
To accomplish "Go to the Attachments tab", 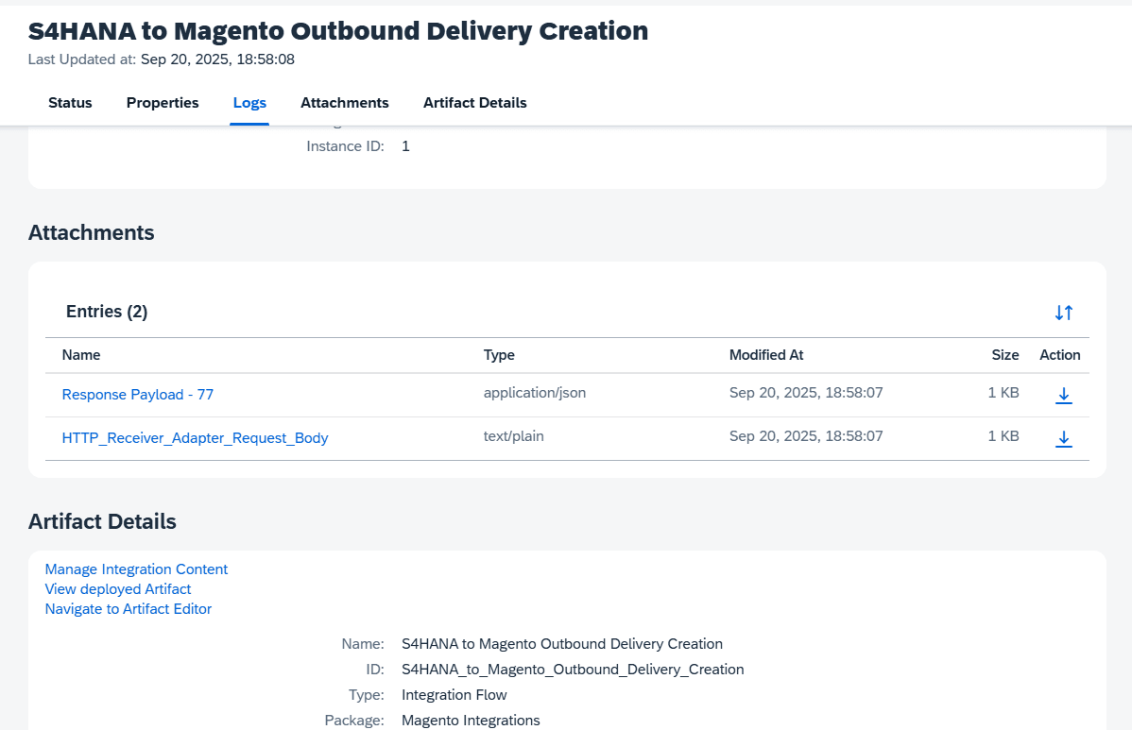I will pos(344,103).
